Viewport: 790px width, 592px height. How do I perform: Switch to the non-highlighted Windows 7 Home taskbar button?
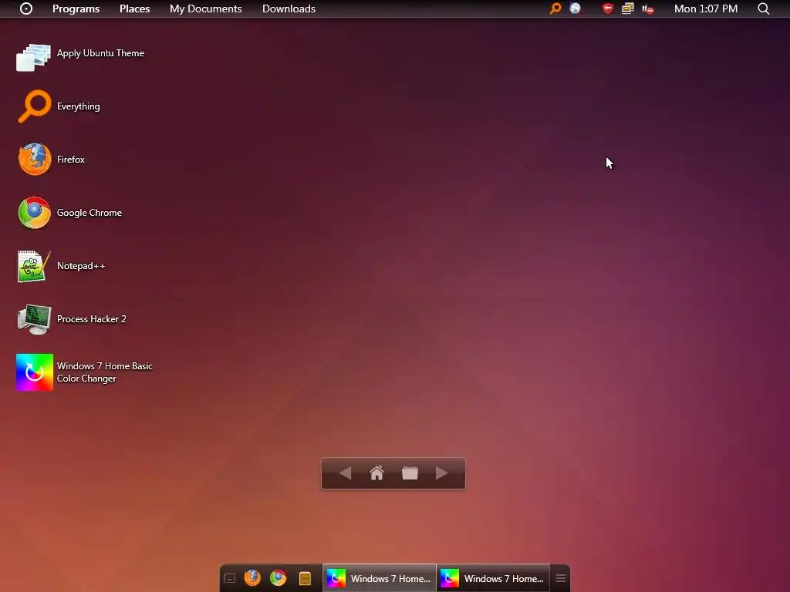(x=493, y=578)
